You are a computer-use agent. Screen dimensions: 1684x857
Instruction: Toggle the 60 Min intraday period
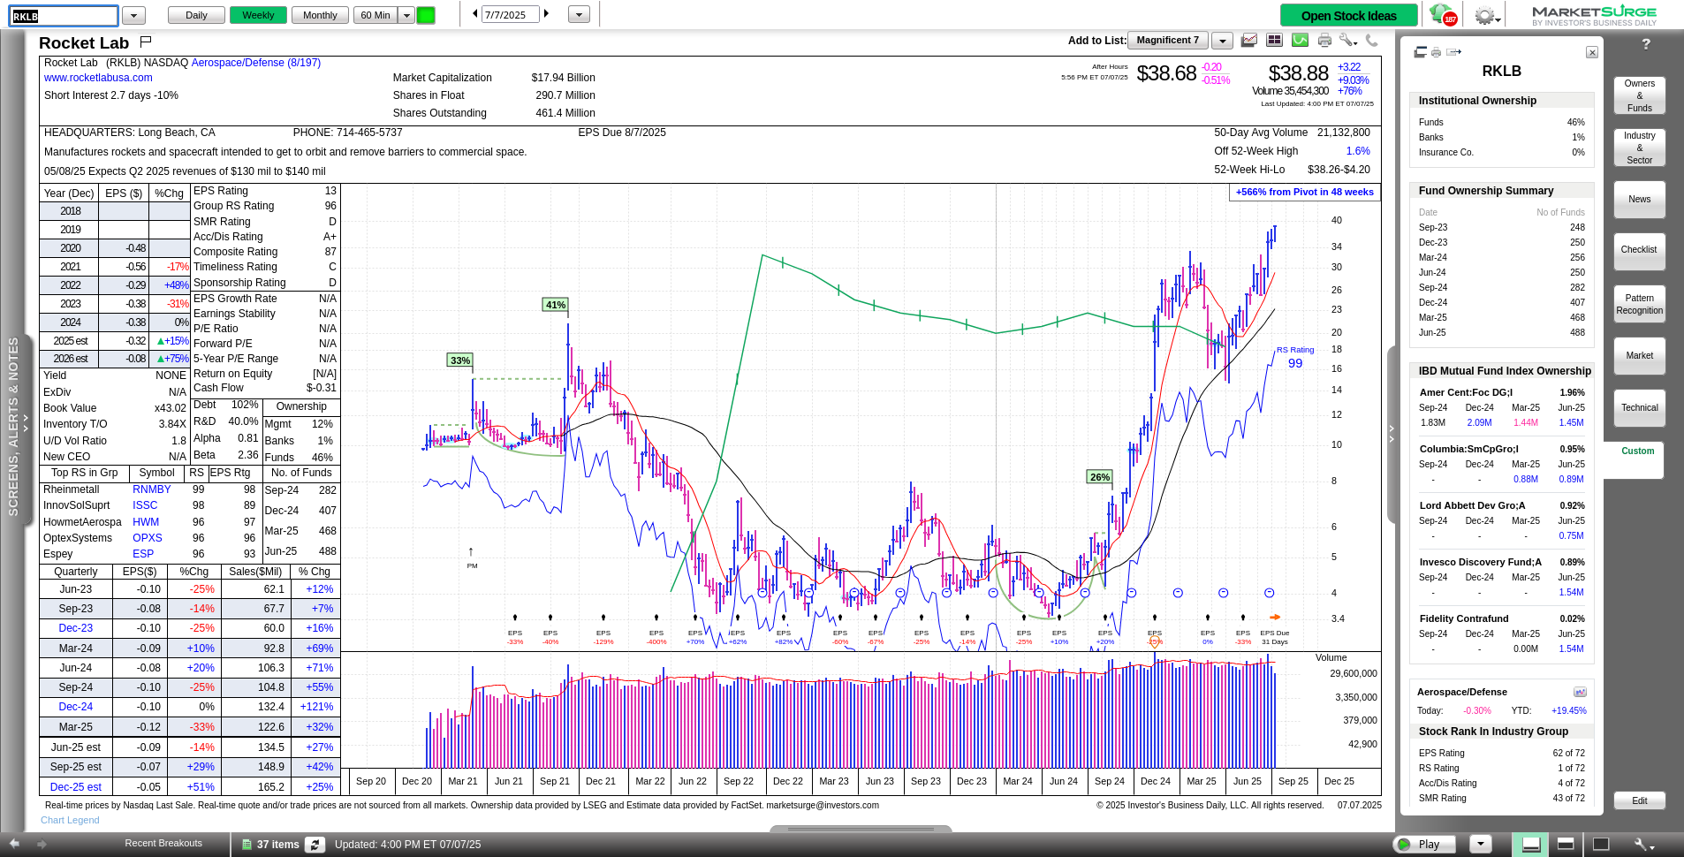coord(375,15)
